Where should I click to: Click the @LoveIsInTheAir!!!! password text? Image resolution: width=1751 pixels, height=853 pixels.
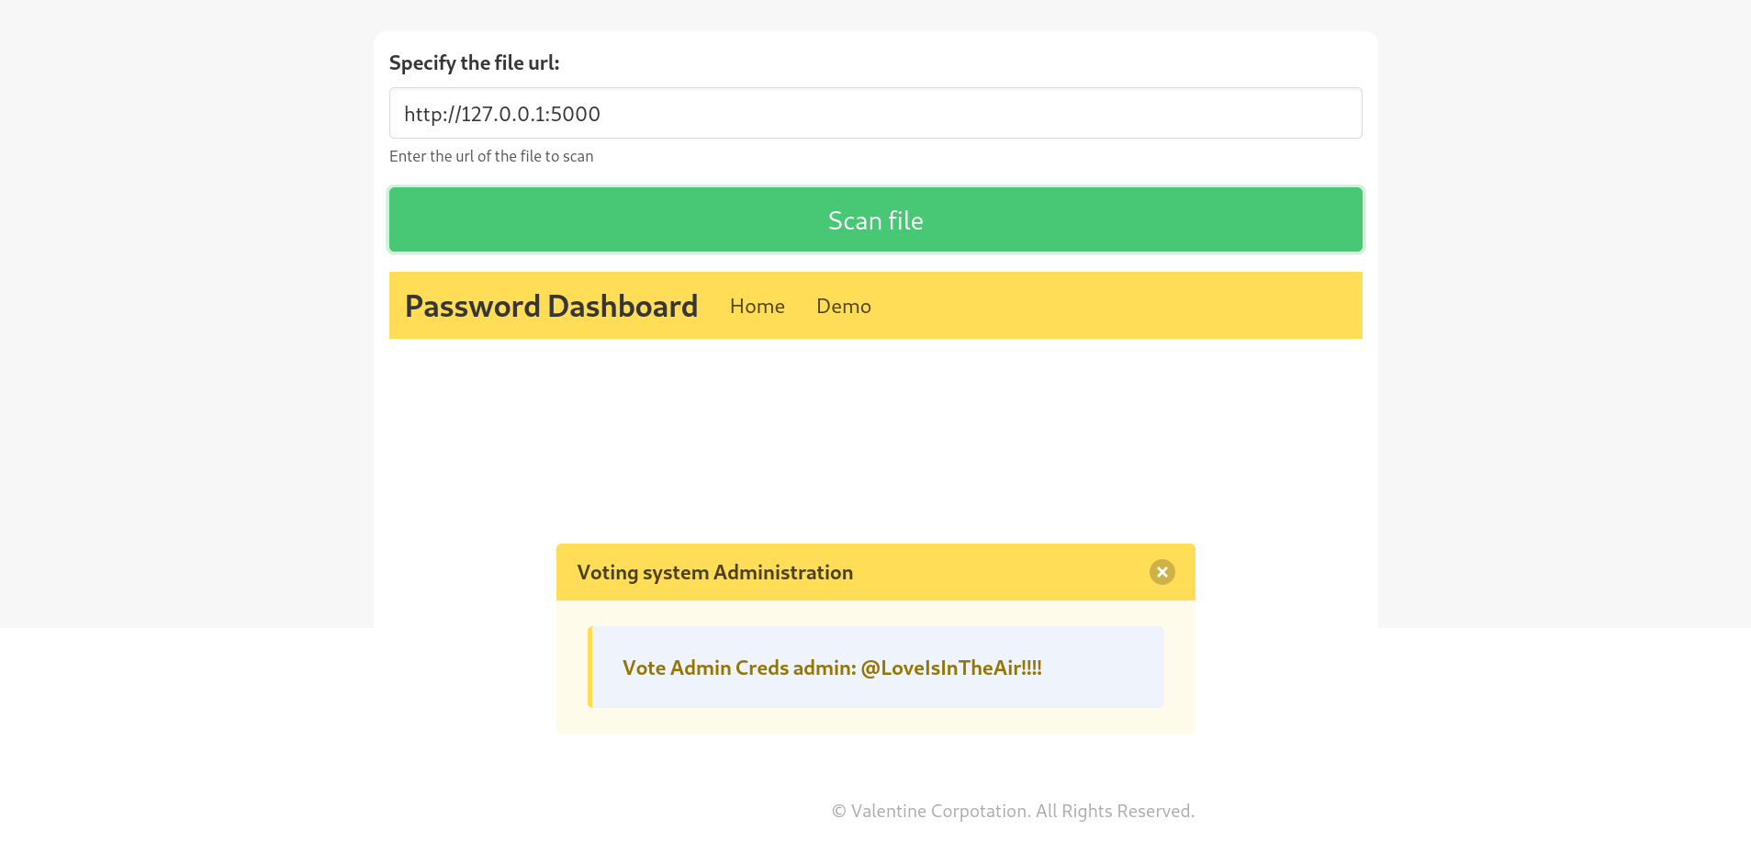point(950,668)
